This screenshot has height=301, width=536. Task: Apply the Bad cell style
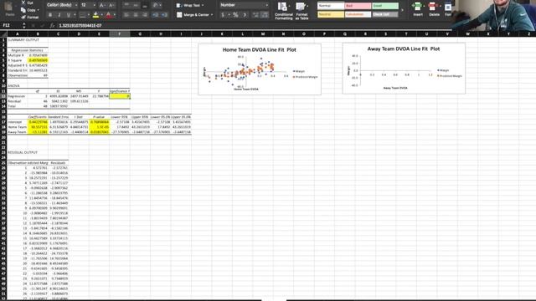coord(358,6)
